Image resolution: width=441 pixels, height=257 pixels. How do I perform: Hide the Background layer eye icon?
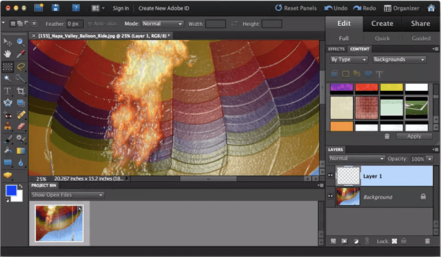click(x=331, y=196)
